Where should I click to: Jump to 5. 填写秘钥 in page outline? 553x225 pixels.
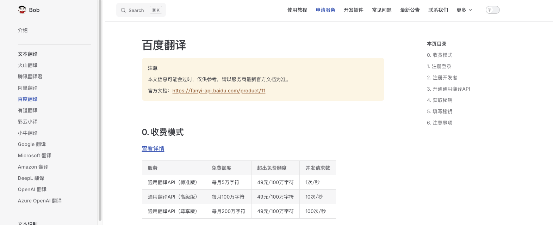click(x=440, y=111)
